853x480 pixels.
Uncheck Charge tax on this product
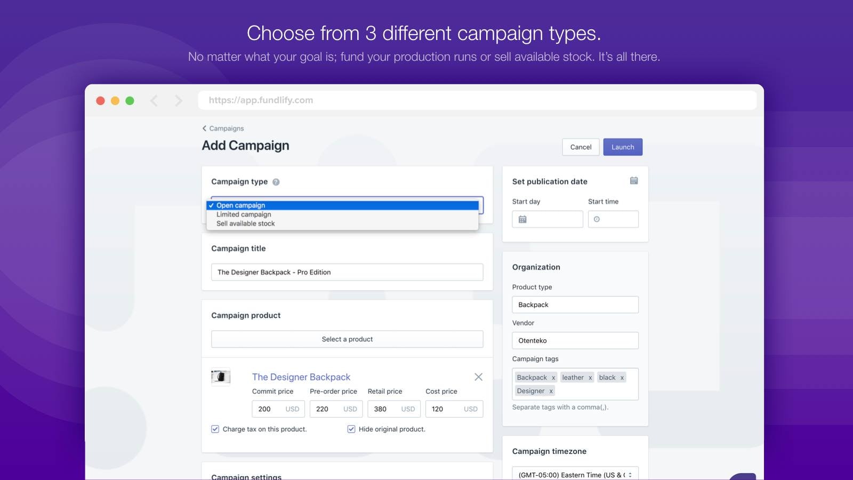[215, 429]
